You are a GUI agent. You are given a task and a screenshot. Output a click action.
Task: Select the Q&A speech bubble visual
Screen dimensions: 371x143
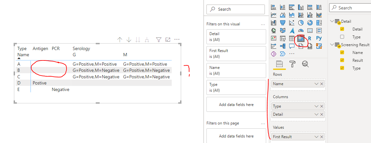pos(291,46)
